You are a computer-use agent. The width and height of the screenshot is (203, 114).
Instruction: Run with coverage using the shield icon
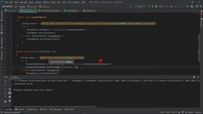[x=156, y=6]
